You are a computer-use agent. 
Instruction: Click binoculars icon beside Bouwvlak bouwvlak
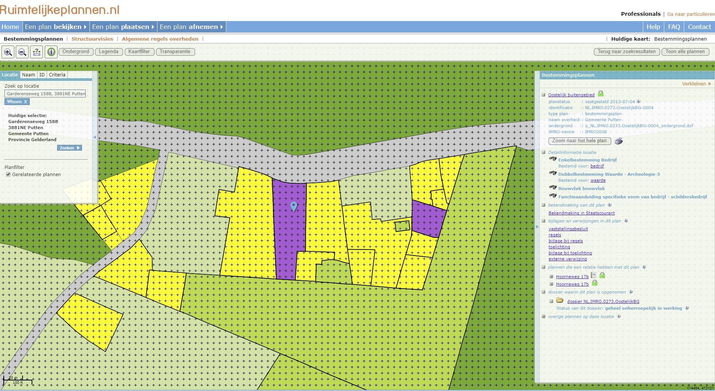pyautogui.click(x=553, y=187)
